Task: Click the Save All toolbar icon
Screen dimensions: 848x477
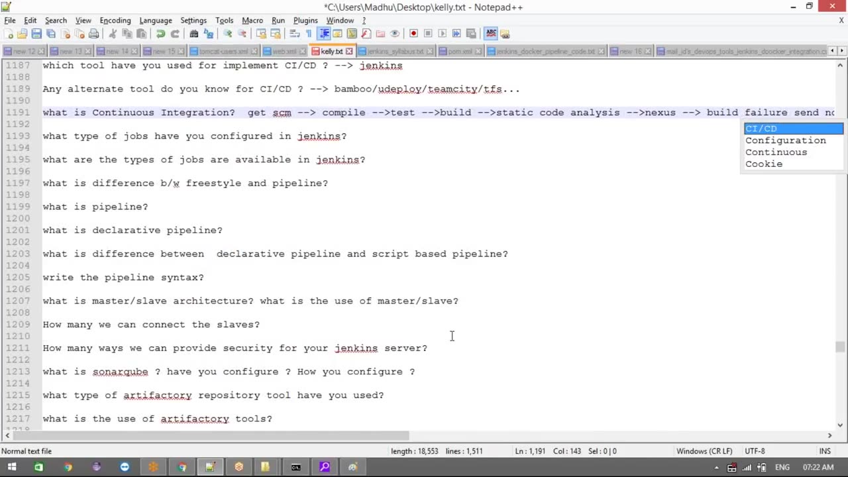Action: point(51,34)
